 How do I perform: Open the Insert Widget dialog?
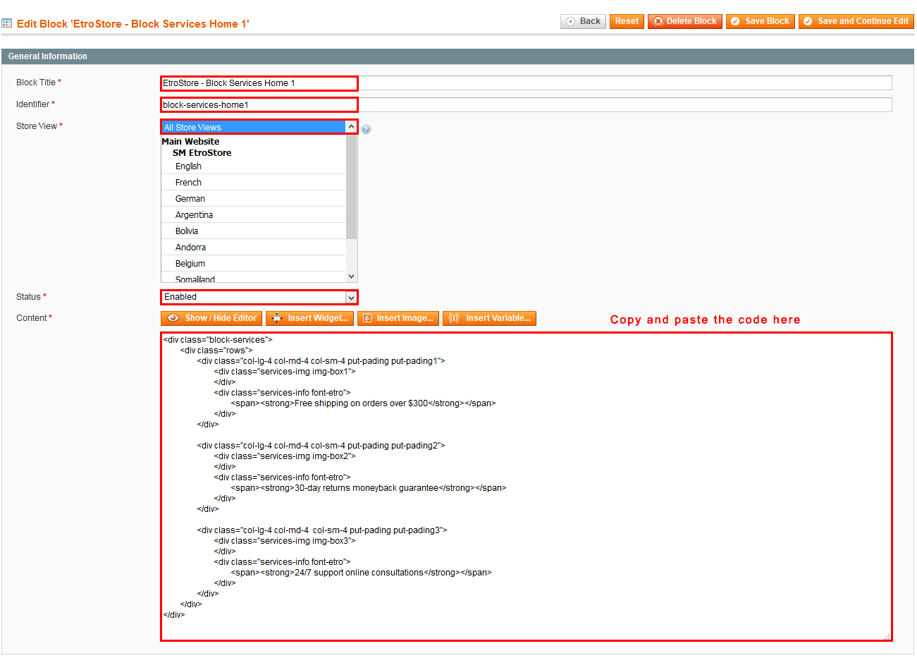(309, 318)
